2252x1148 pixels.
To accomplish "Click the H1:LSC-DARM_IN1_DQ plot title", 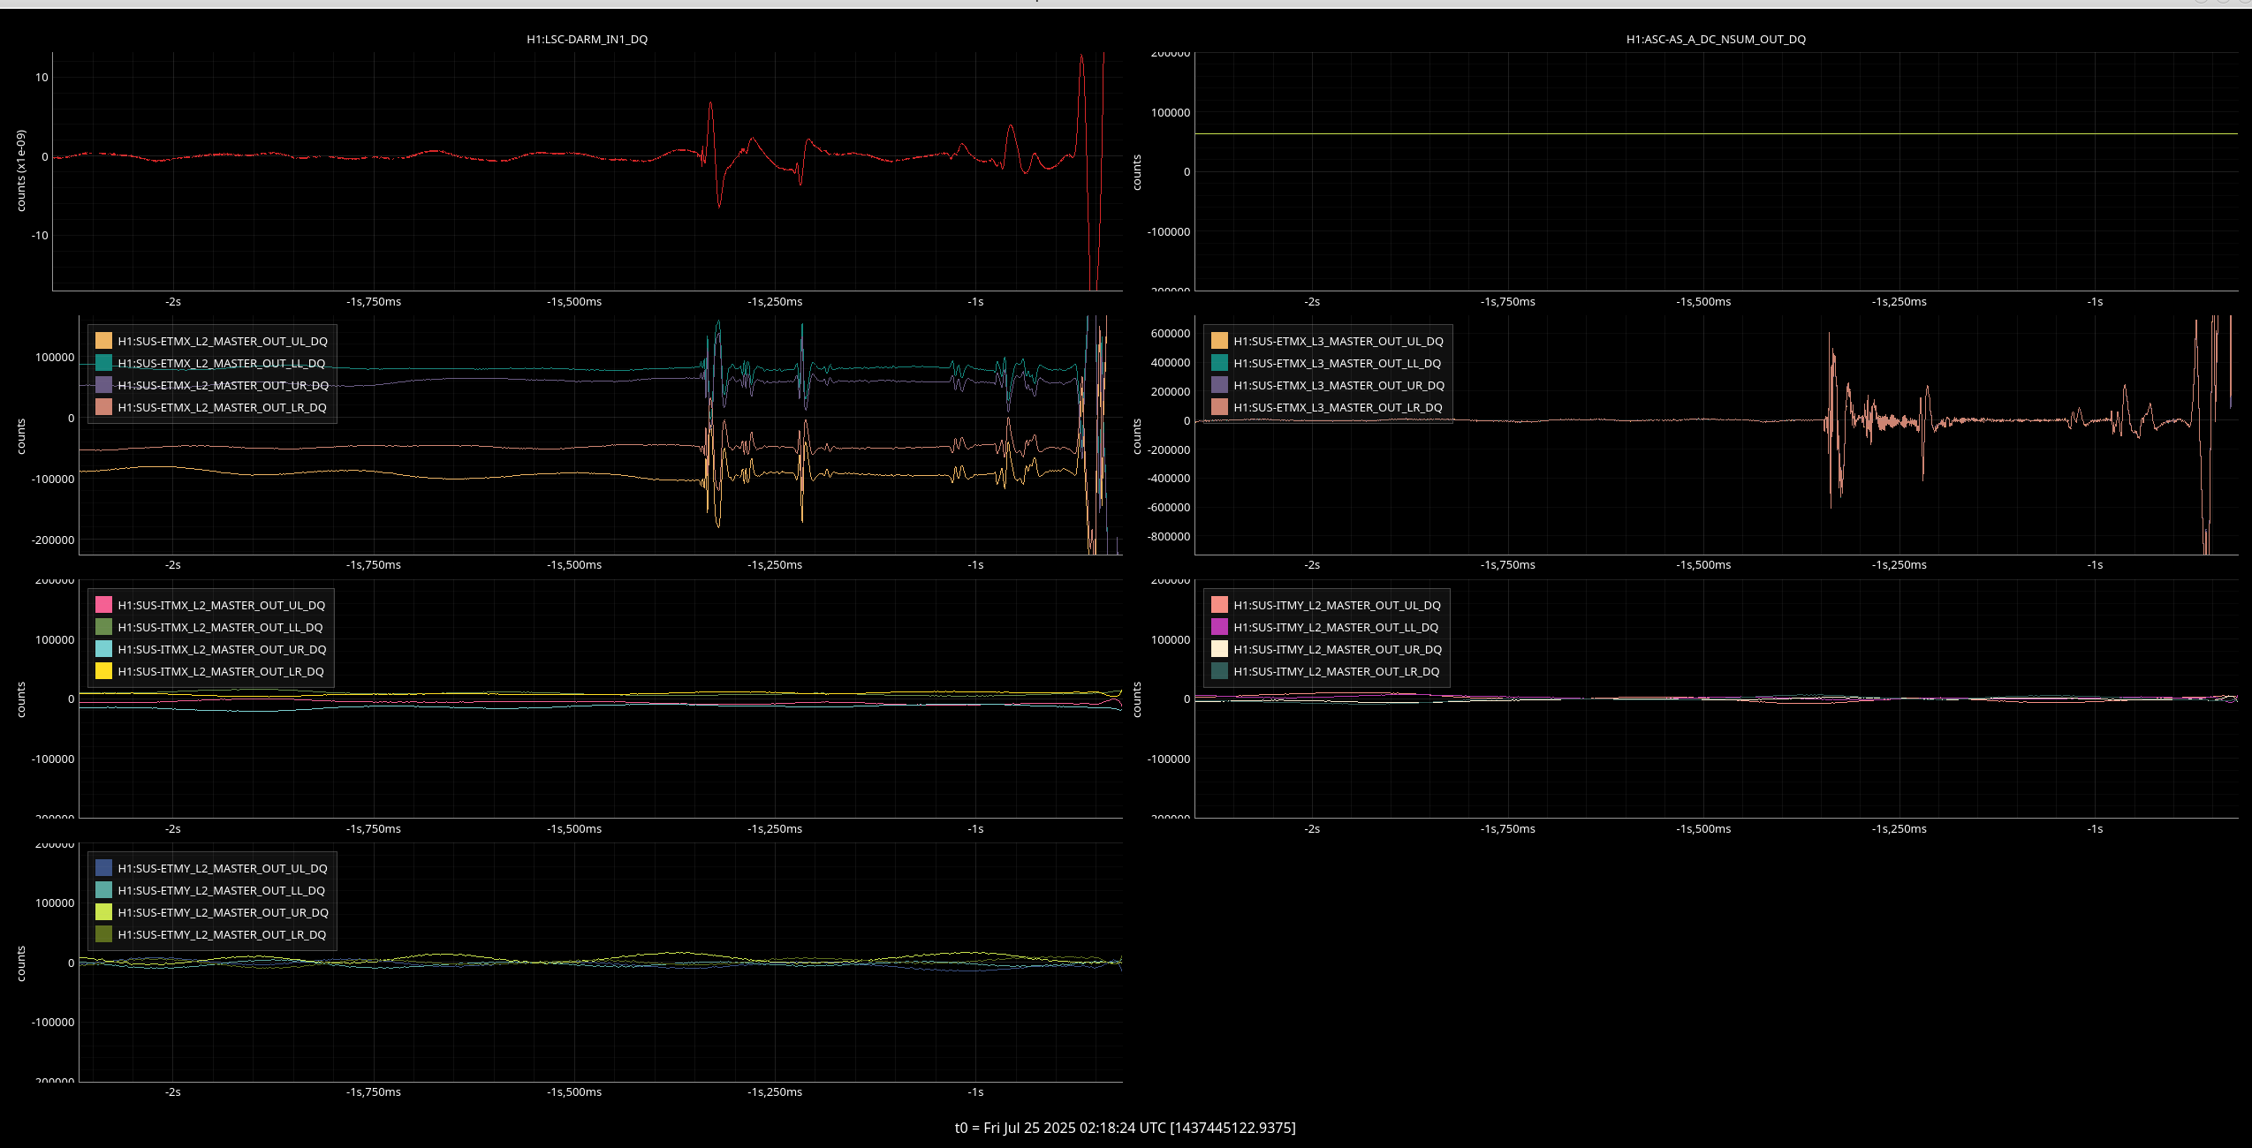I will [x=587, y=39].
